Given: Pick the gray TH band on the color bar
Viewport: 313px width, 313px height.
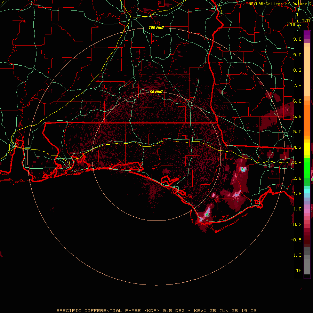Looking at the screenshot, I should click(307, 265).
